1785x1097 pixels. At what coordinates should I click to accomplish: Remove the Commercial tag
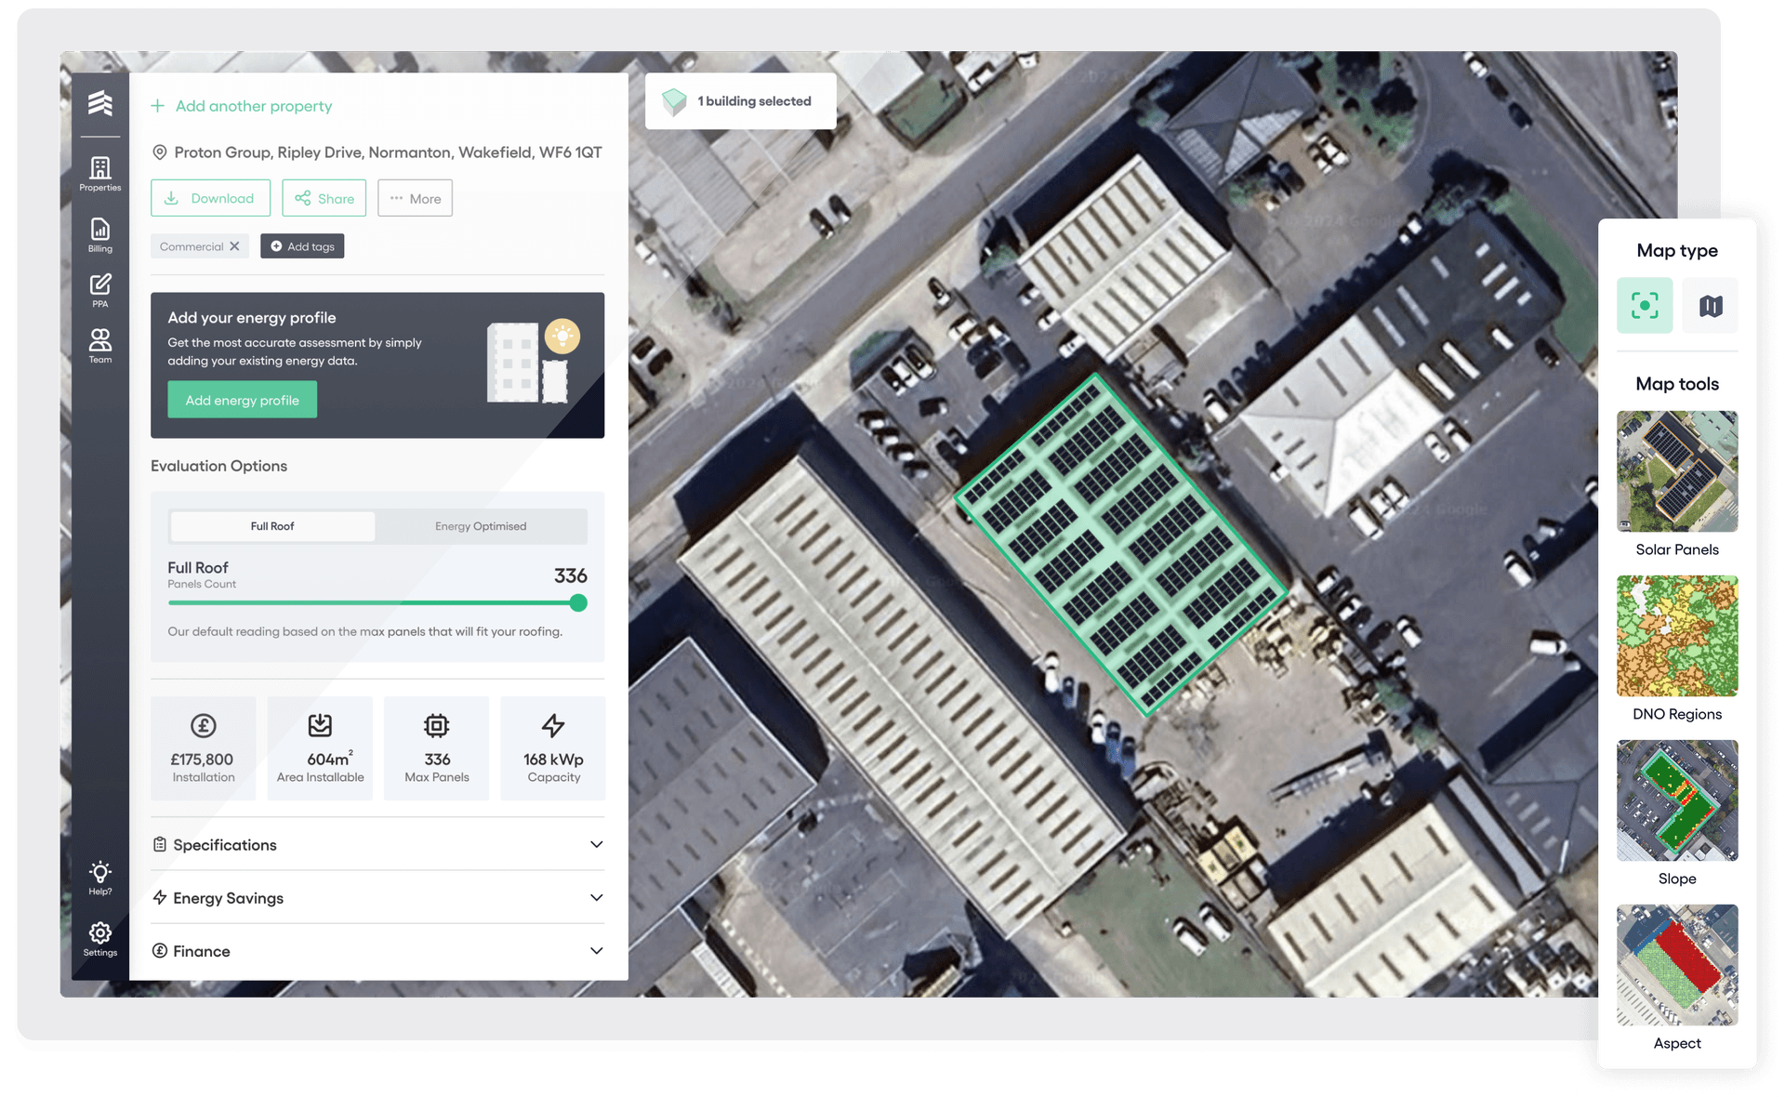pos(235,246)
